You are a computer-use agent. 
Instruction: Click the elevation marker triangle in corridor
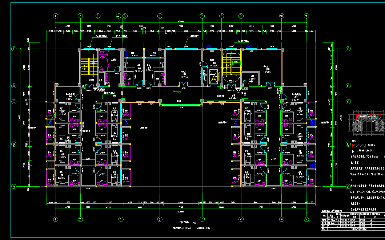coord(179,93)
